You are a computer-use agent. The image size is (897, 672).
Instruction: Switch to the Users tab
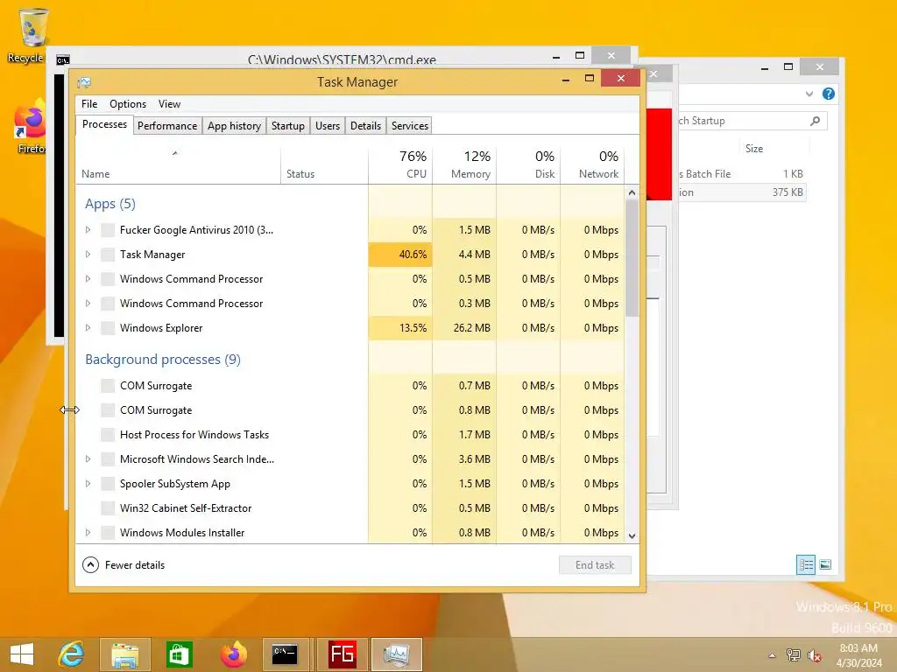coord(328,126)
